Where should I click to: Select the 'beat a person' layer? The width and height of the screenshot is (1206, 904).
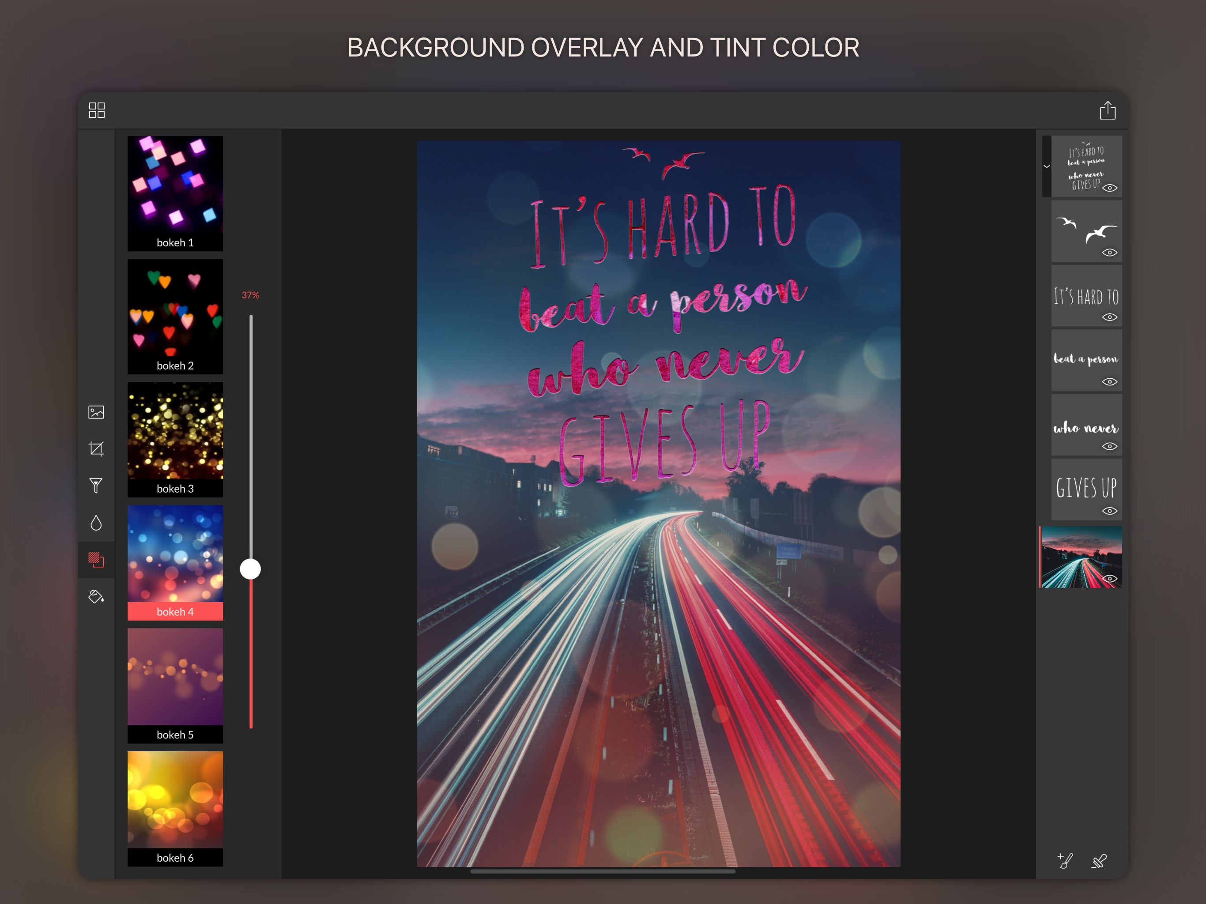(1085, 359)
